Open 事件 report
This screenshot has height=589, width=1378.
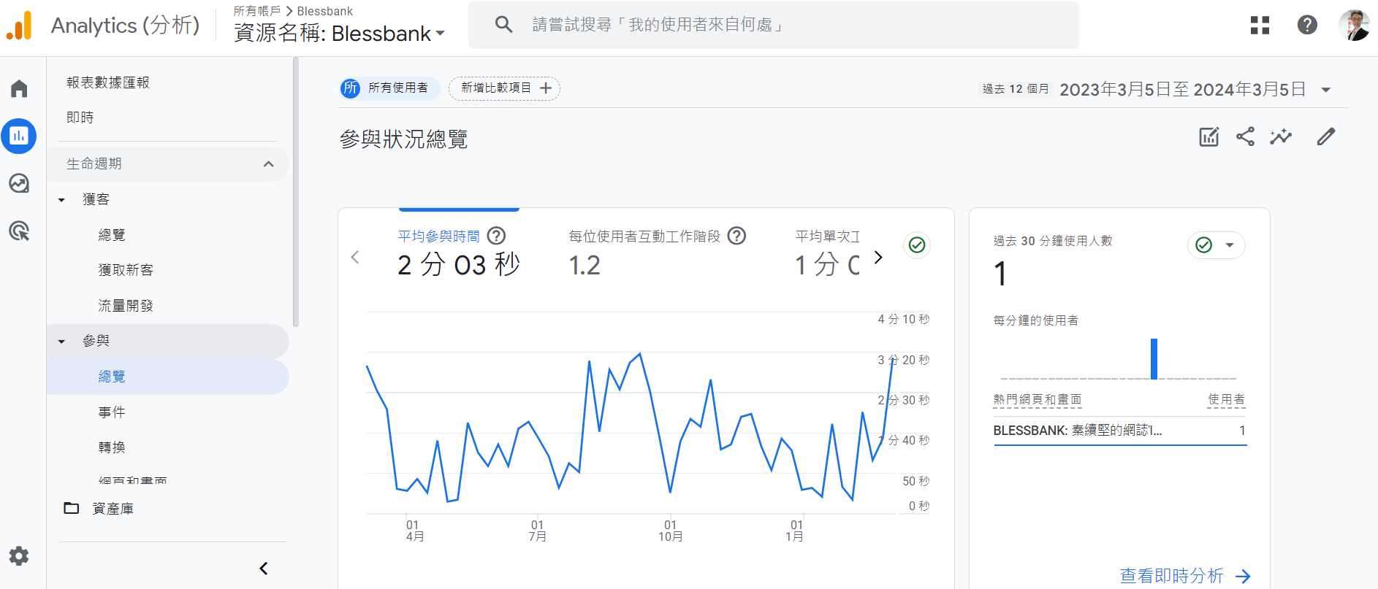[x=112, y=412]
